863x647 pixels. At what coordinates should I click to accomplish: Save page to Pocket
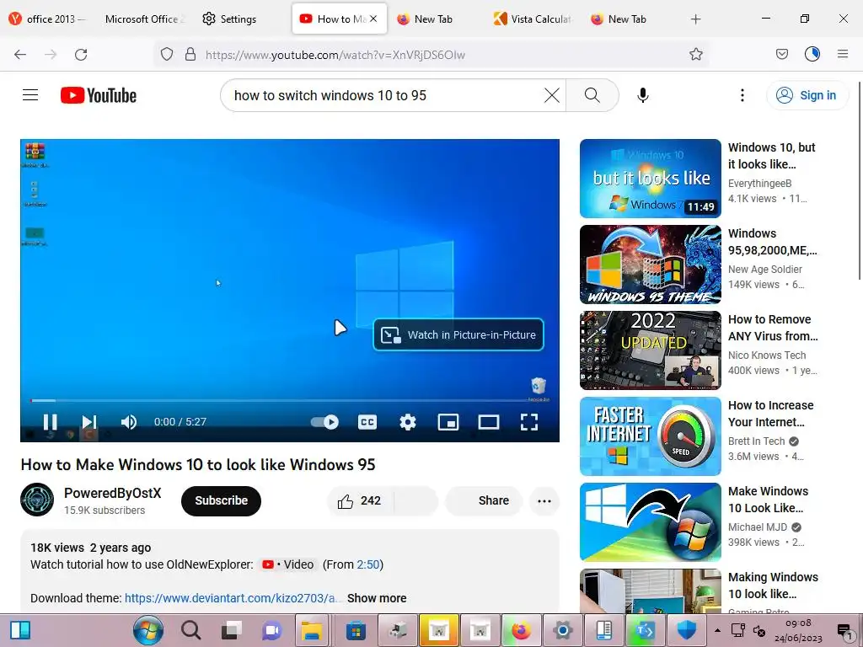tap(781, 54)
